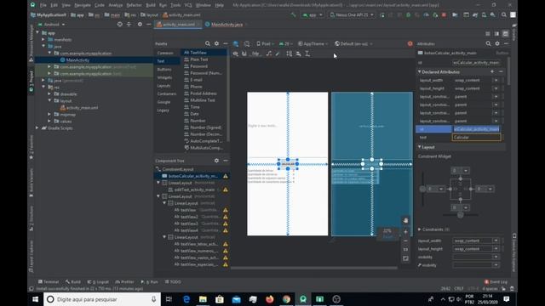Click the Make Project hammer icon
The image size is (545, 306).
click(x=294, y=15)
